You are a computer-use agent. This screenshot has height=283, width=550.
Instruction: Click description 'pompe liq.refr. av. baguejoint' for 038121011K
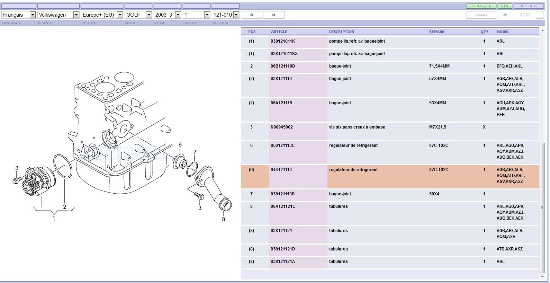pyautogui.click(x=357, y=41)
